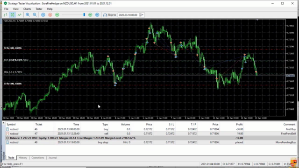Screen dimensions: 299x168
Task: Click the SELL 0.3 at 0.71872 level label
Action: click(13, 72)
